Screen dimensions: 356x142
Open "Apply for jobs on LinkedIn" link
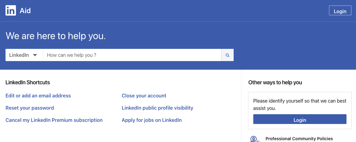click(152, 120)
